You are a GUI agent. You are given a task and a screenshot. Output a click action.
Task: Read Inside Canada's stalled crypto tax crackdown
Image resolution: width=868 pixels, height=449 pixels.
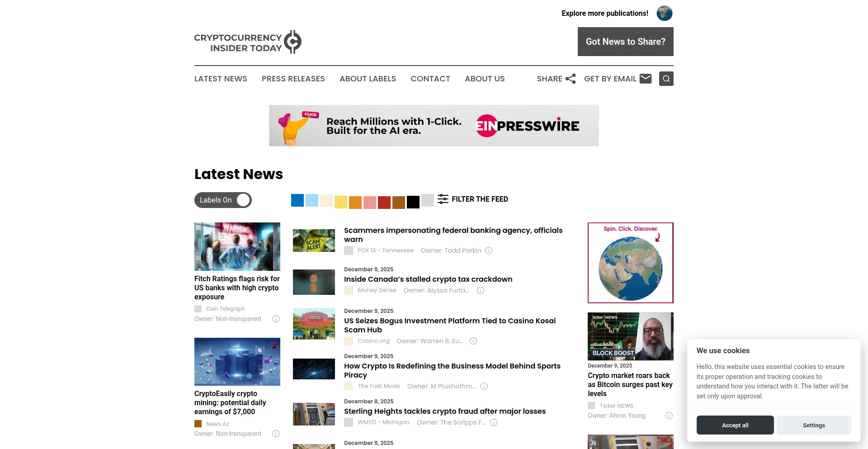(x=428, y=279)
